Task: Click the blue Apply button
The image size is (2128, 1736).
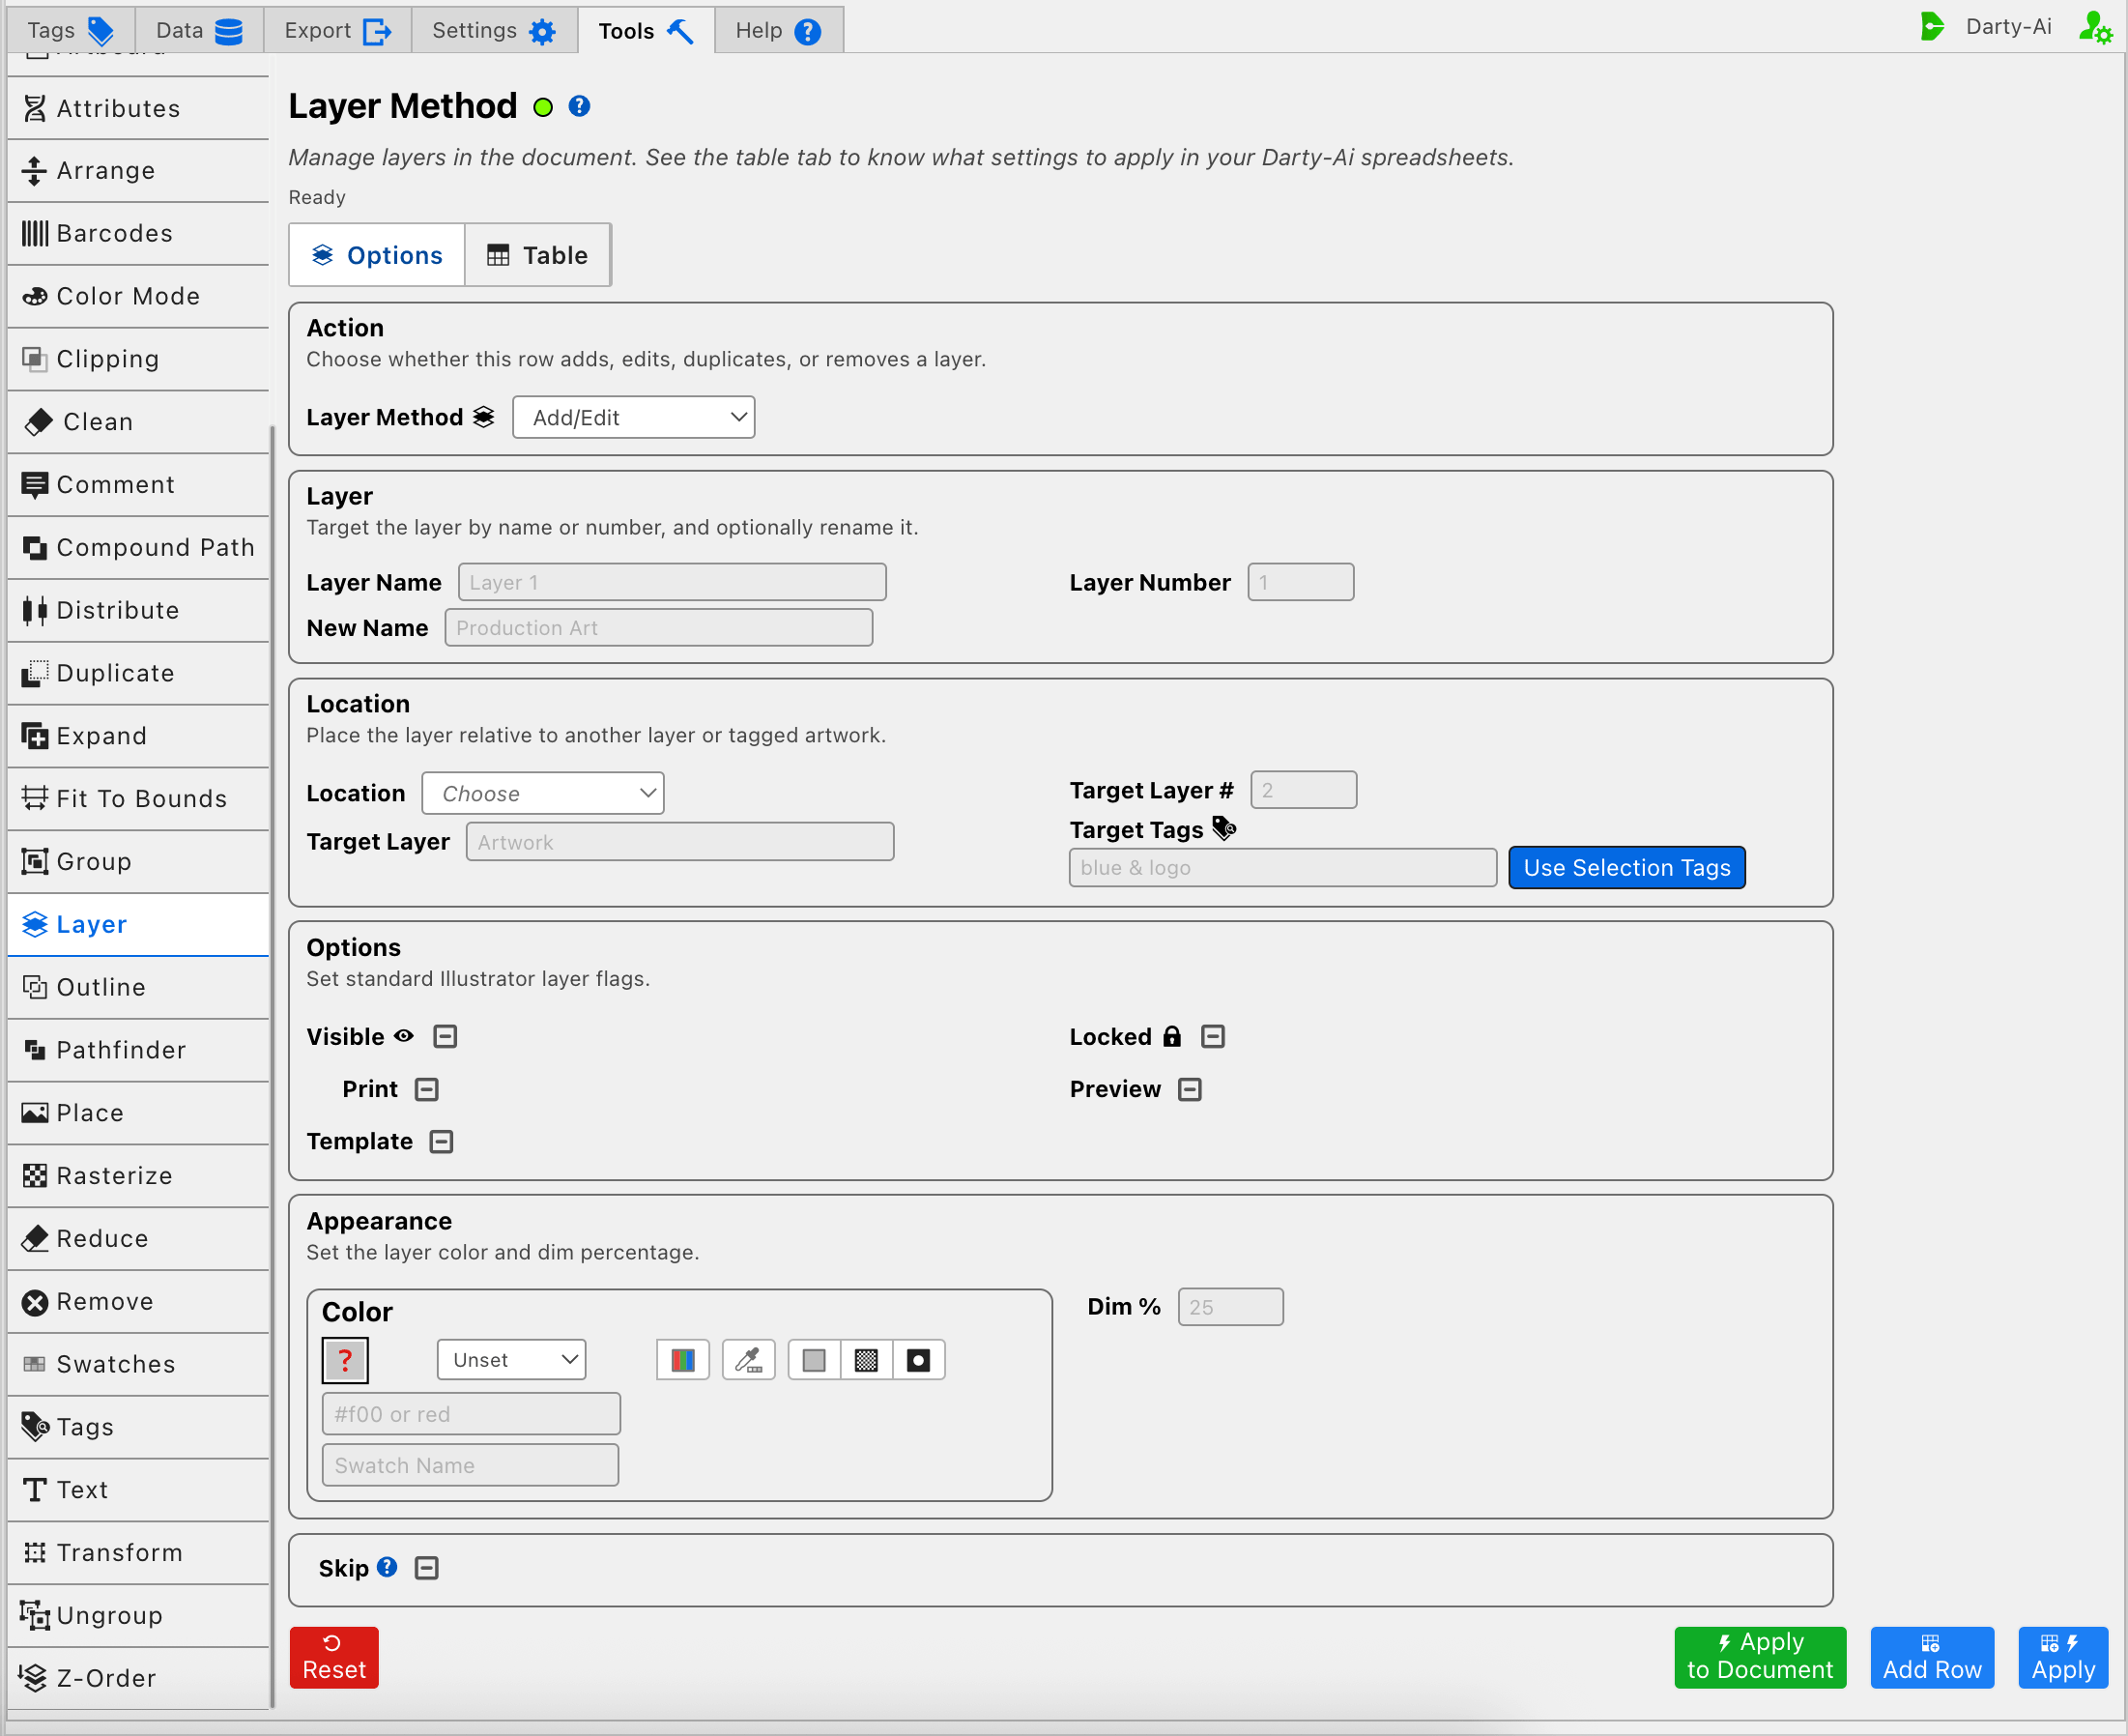Action: click(x=2063, y=1657)
